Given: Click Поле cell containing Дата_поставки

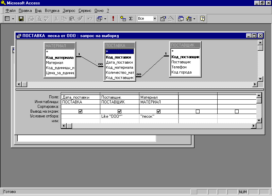Looking at the screenshot, I should [x=81, y=97].
